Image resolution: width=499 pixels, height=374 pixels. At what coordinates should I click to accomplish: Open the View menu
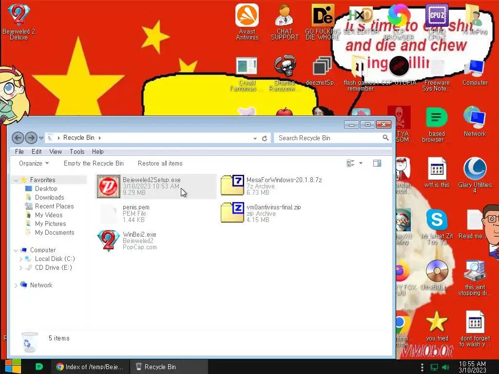click(x=56, y=152)
